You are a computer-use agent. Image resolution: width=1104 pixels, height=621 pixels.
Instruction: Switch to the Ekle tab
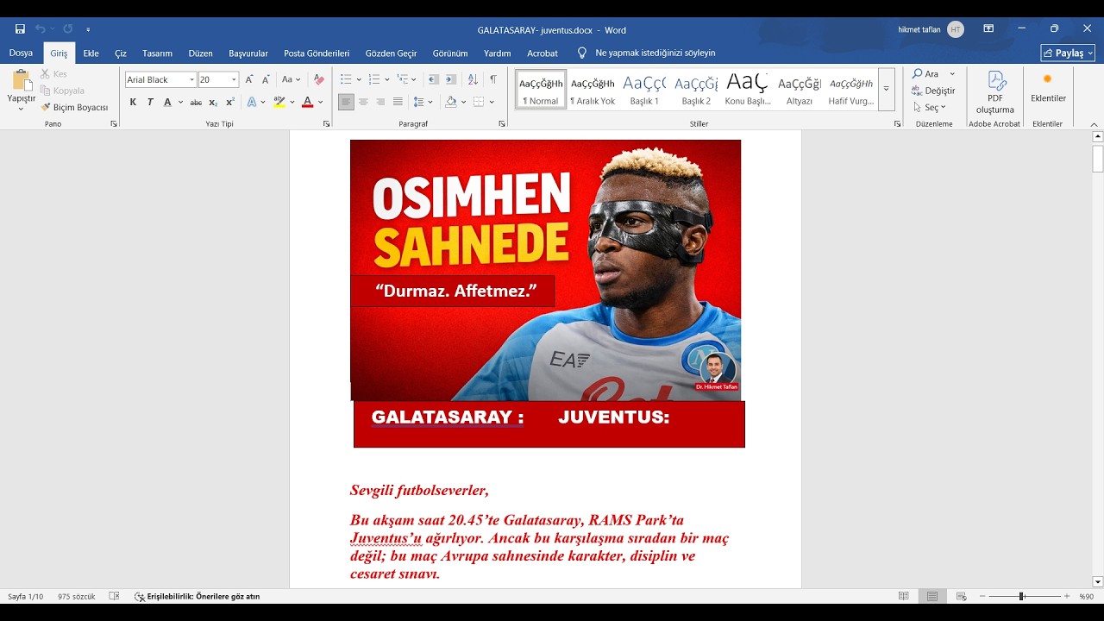click(x=91, y=53)
